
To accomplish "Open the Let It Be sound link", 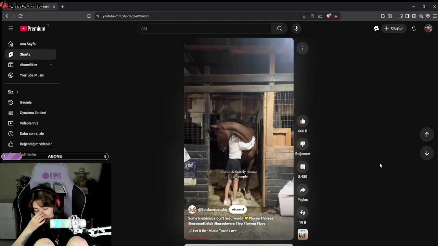I will tap(212, 231).
